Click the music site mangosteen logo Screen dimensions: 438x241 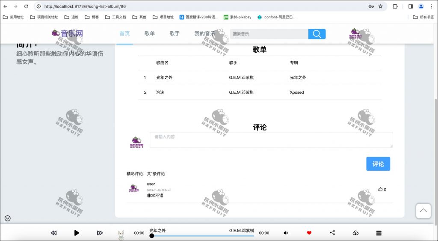(x=67, y=33)
